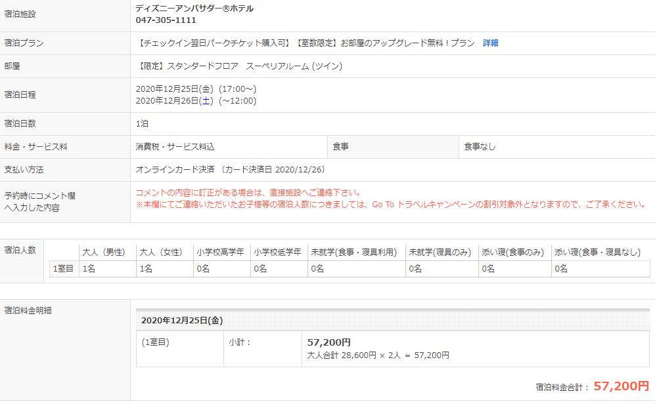Image resolution: width=659 pixels, height=404 pixels.
Task: Click check-out date 2020年12月26日(土) (~12:00)
Action: coord(196,101)
